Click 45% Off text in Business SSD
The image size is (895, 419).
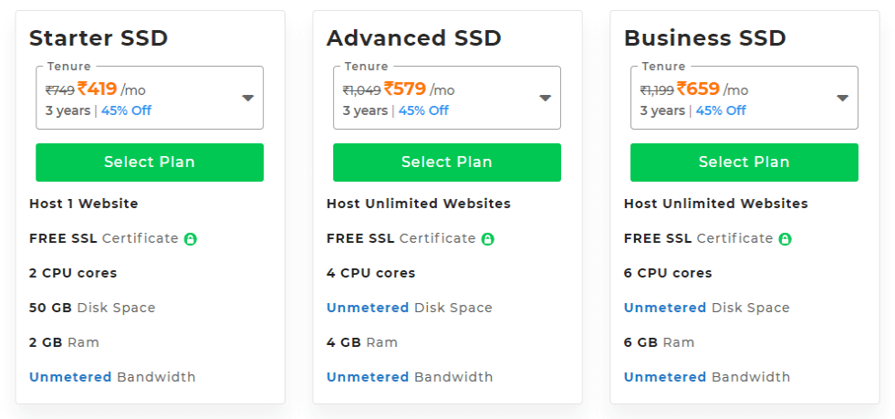(x=721, y=110)
